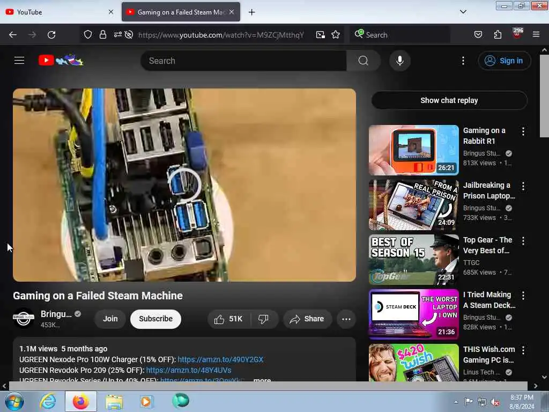The width and height of the screenshot is (549, 412).
Task: Join the Bringus channel membership
Action: click(110, 319)
